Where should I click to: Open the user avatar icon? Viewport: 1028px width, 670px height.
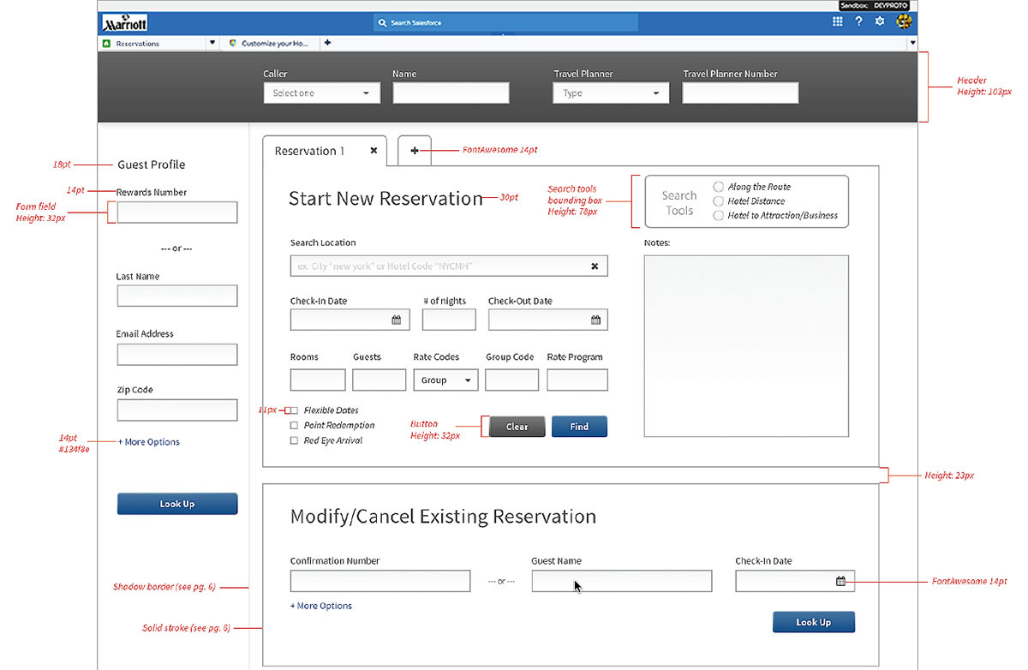pyautogui.click(x=904, y=22)
